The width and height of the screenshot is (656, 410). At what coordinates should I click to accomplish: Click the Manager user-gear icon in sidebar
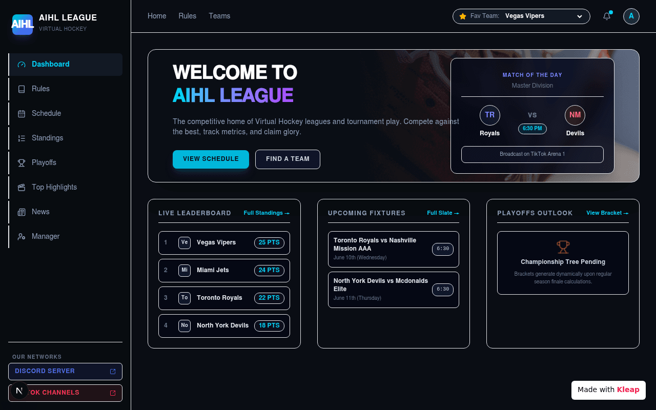point(22,237)
